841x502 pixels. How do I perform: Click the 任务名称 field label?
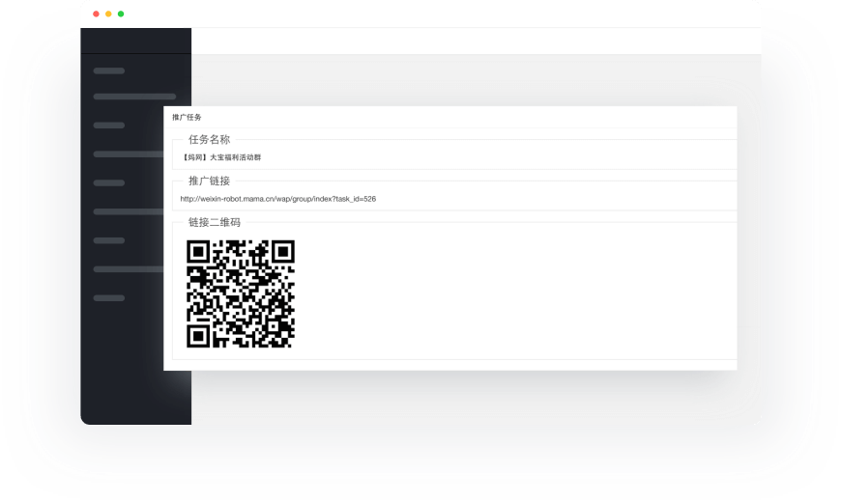209,140
